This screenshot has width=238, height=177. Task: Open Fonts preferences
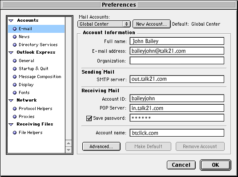24,93
